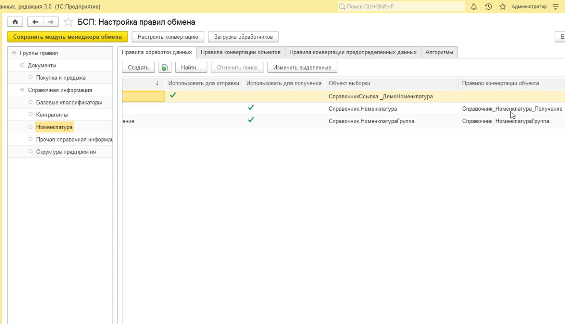
Task: Select the Справочник.Номенклатура cell
Action: click(x=392, y=108)
